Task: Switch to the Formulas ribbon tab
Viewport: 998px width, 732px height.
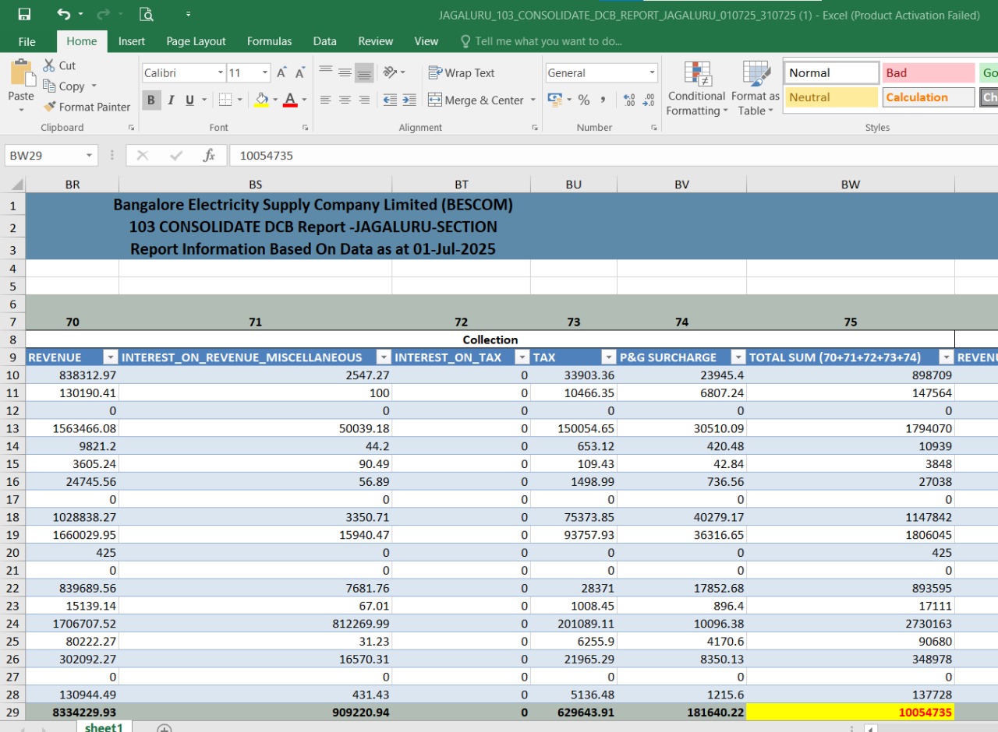Action: tap(269, 41)
